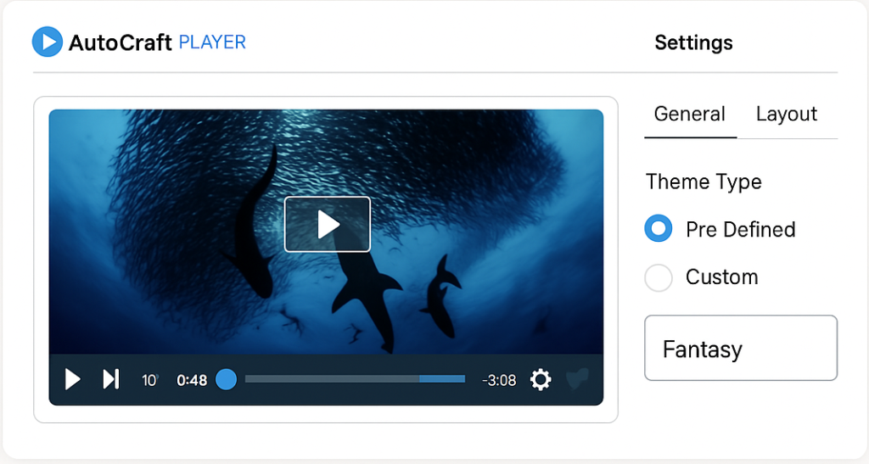Click the blue seek handle on the timeline
This screenshot has height=464, width=869.
[x=226, y=380]
